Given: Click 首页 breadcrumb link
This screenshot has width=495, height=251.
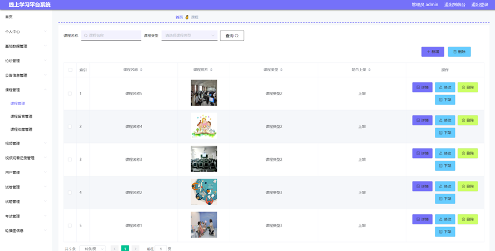Looking at the screenshot, I should click(179, 17).
